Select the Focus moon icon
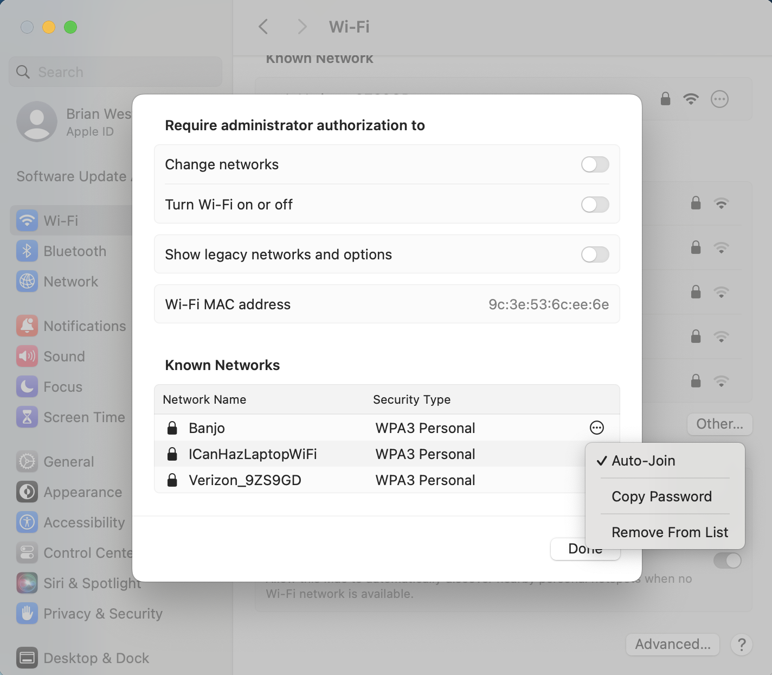The image size is (772, 675). point(27,386)
